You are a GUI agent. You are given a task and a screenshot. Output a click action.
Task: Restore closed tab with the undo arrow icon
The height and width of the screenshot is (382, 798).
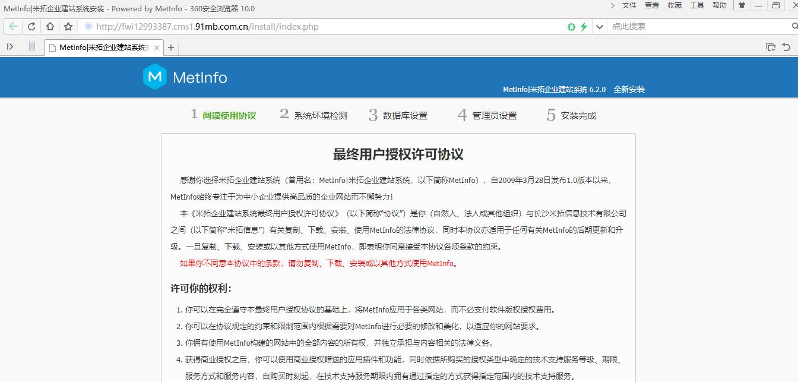[786, 47]
